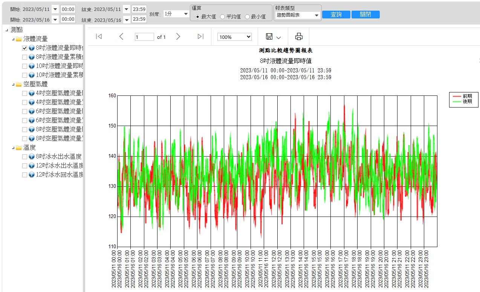Click the green 後期 legend swatch

click(x=457, y=101)
